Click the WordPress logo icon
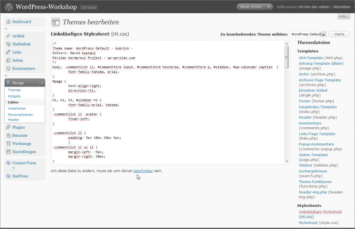 pos(8,7)
